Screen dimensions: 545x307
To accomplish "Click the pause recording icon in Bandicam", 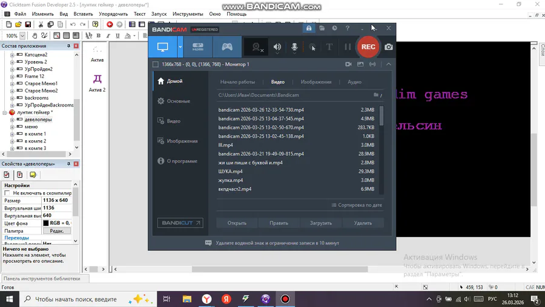I will tap(347, 47).
